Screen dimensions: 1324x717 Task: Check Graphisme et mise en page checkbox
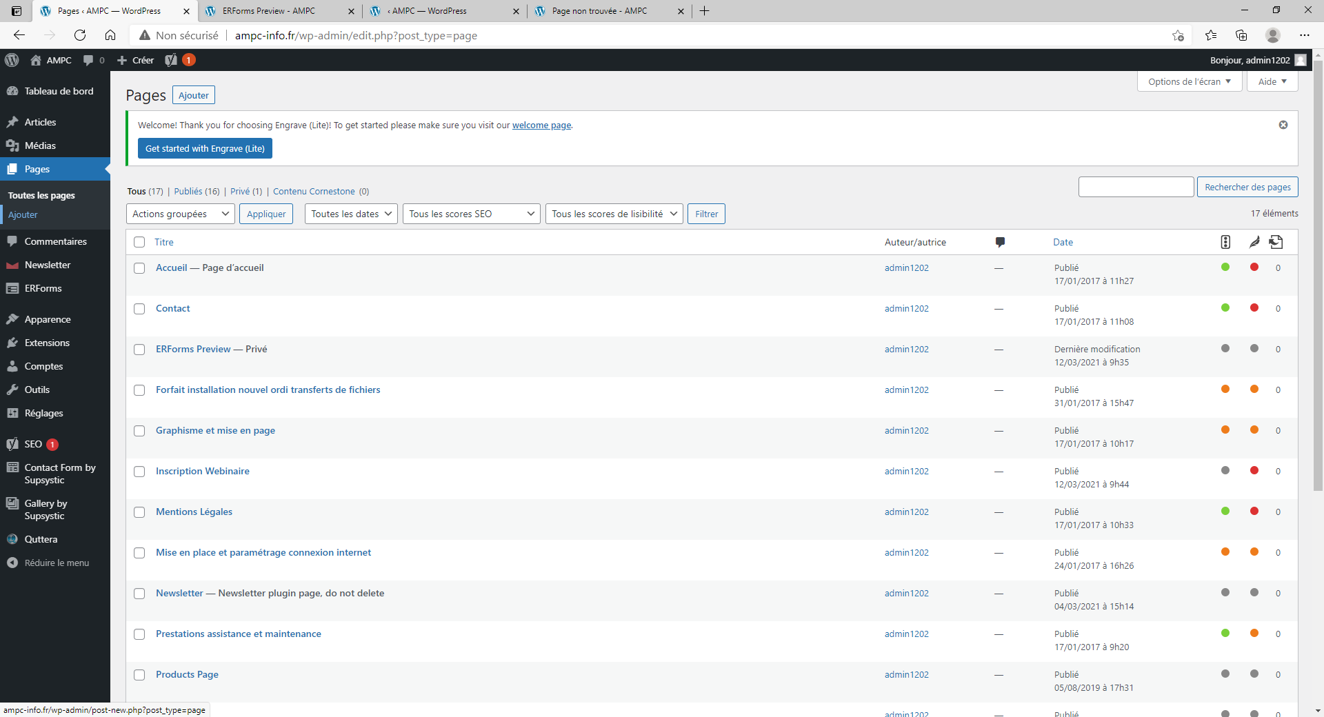139,431
